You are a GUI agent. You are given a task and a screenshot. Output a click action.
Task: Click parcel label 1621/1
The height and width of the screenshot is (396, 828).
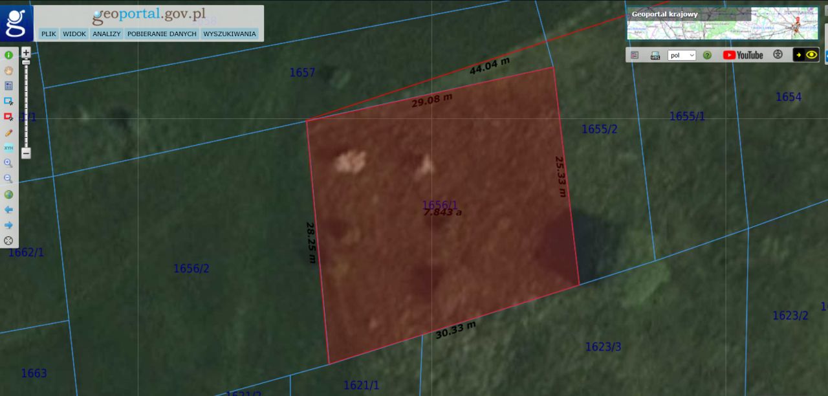click(x=362, y=386)
